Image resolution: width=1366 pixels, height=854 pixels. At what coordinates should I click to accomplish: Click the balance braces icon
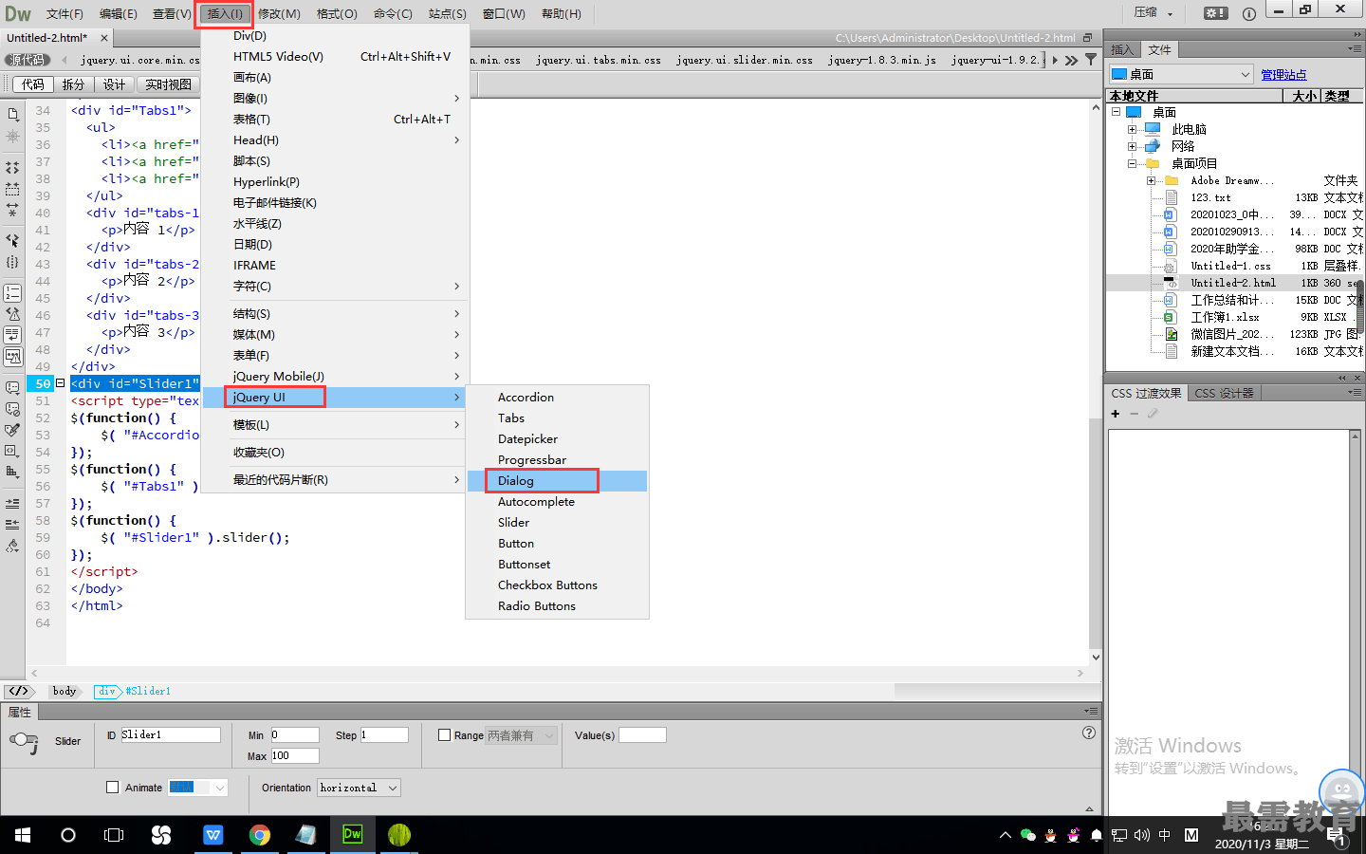point(12,262)
